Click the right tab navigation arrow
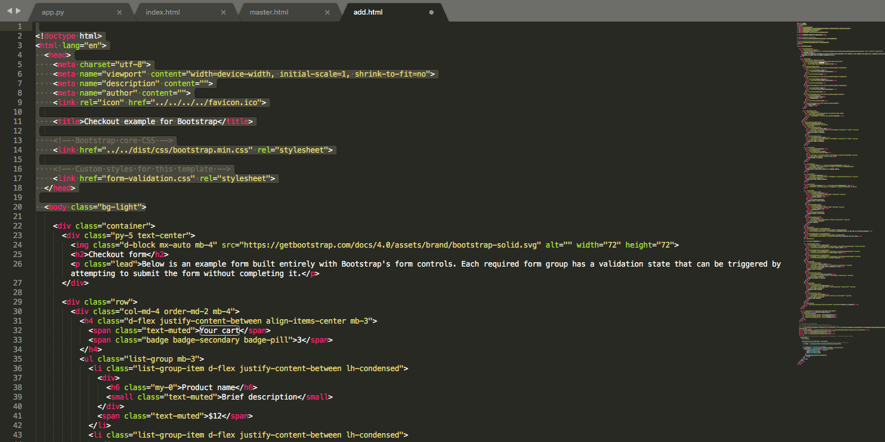 point(18,11)
